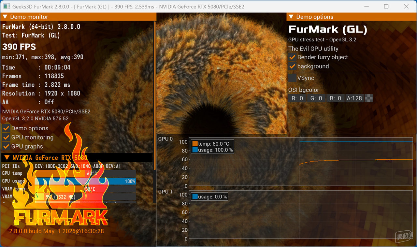Close the FurMark window
417x247 pixels.
[x=406, y=7]
